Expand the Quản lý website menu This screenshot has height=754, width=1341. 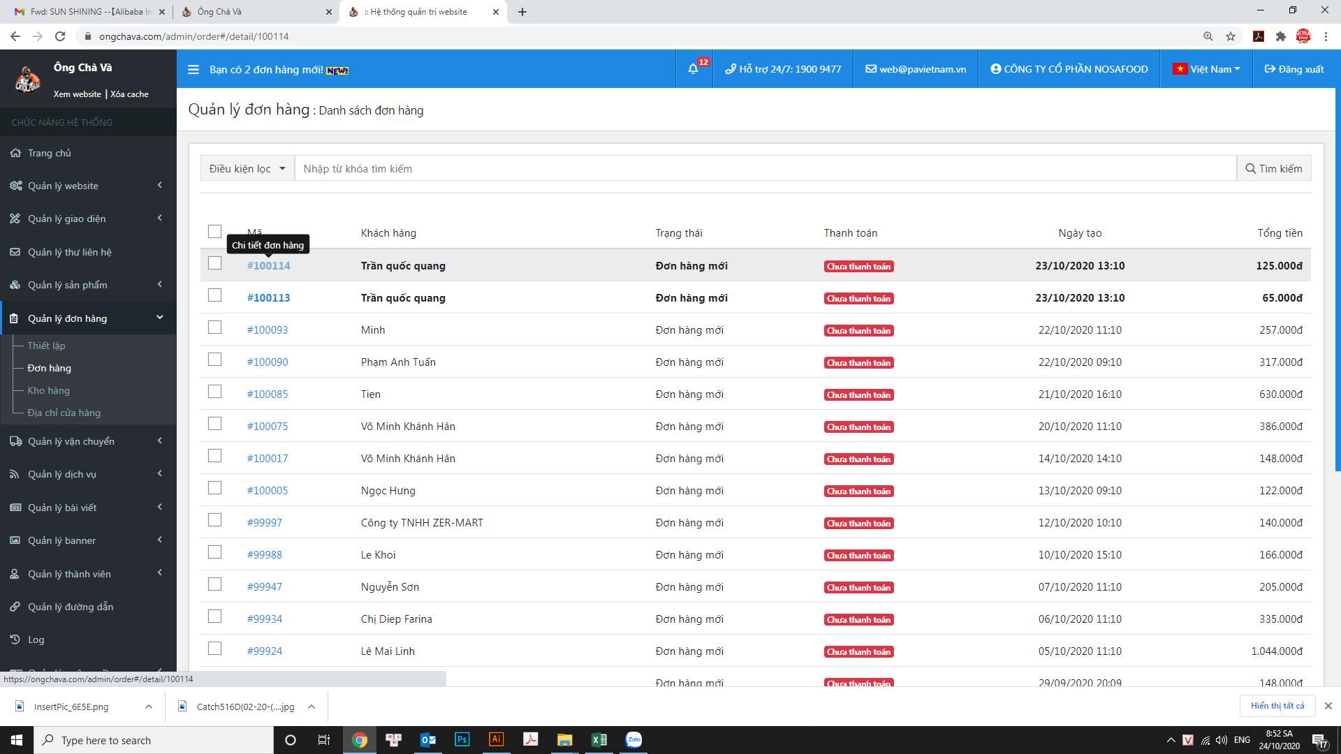pos(88,186)
